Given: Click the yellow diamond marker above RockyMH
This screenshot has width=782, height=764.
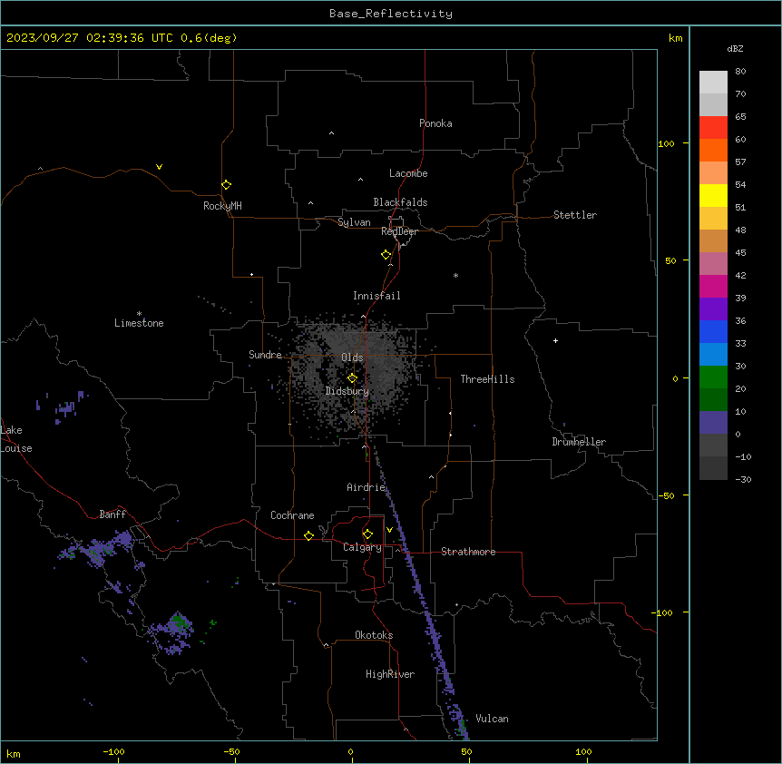Looking at the screenshot, I should [226, 184].
